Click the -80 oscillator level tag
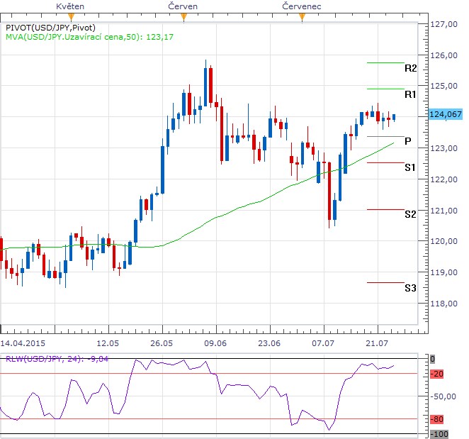 [436, 419]
